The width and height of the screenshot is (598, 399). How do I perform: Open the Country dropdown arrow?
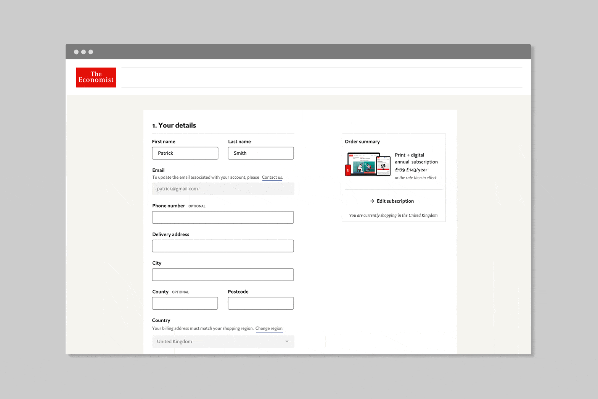tap(287, 342)
